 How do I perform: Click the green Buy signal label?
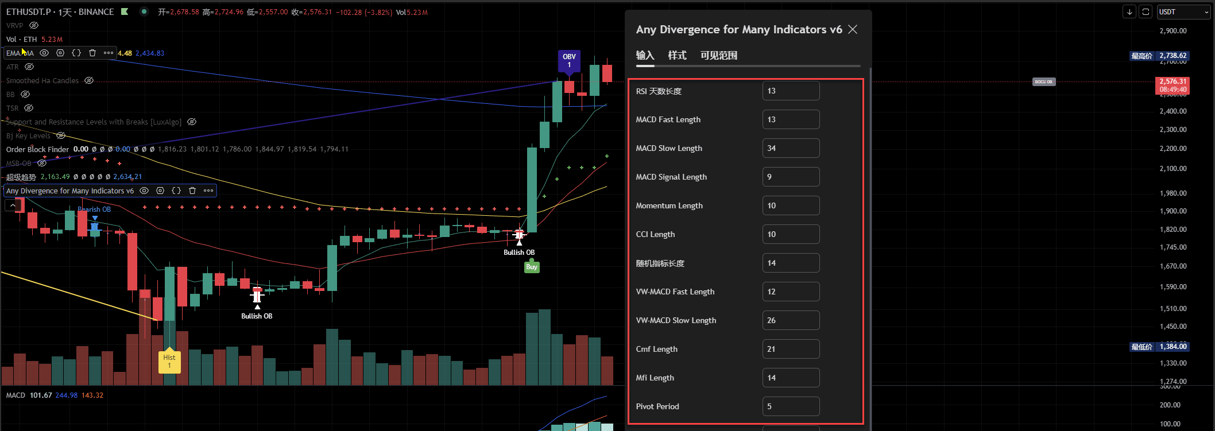point(532,267)
